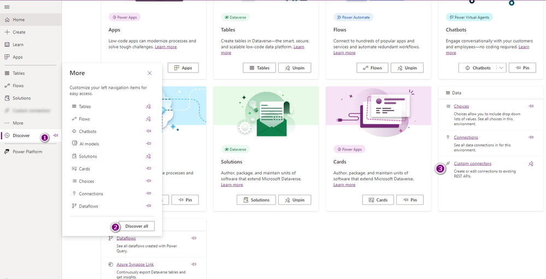Toggle the hamburger navigation menu
The image size is (546, 279).
[7, 7]
